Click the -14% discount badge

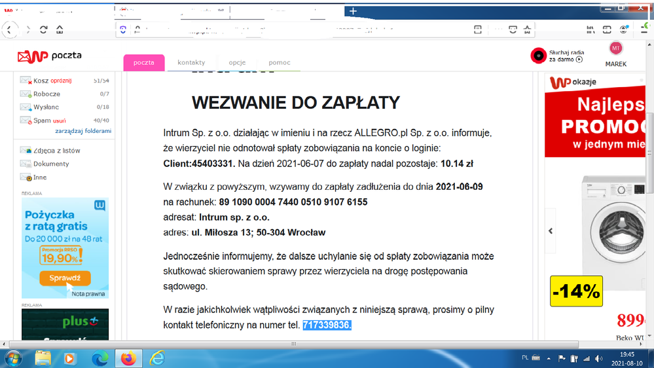tap(576, 291)
